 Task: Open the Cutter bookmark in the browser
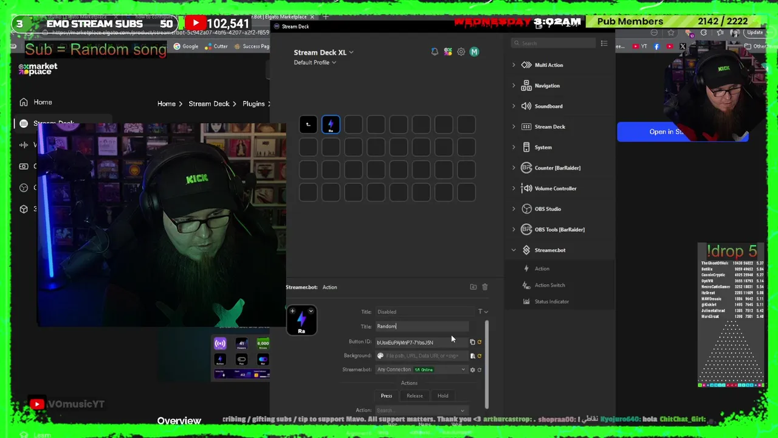click(x=216, y=46)
